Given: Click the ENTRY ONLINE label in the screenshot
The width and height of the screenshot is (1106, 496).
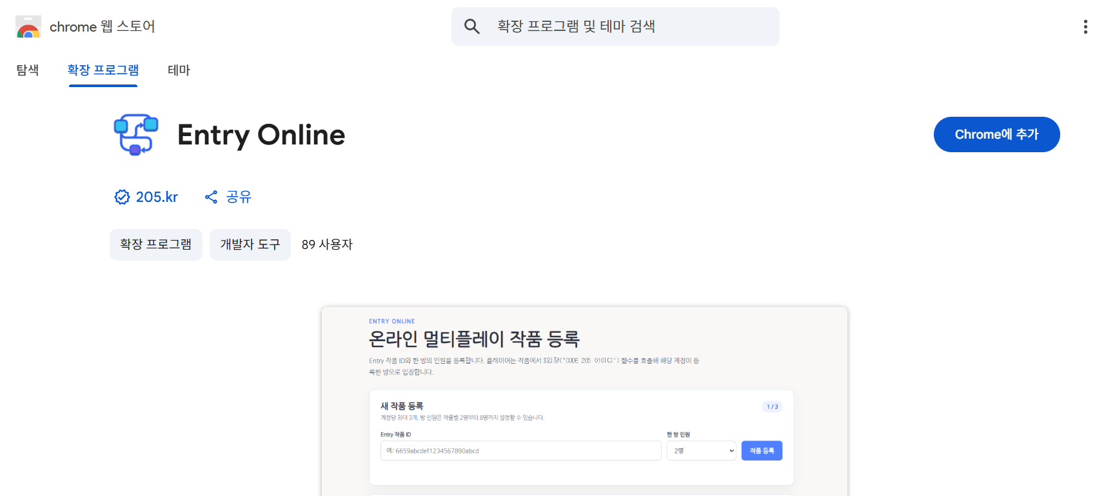Looking at the screenshot, I should click(392, 321).
